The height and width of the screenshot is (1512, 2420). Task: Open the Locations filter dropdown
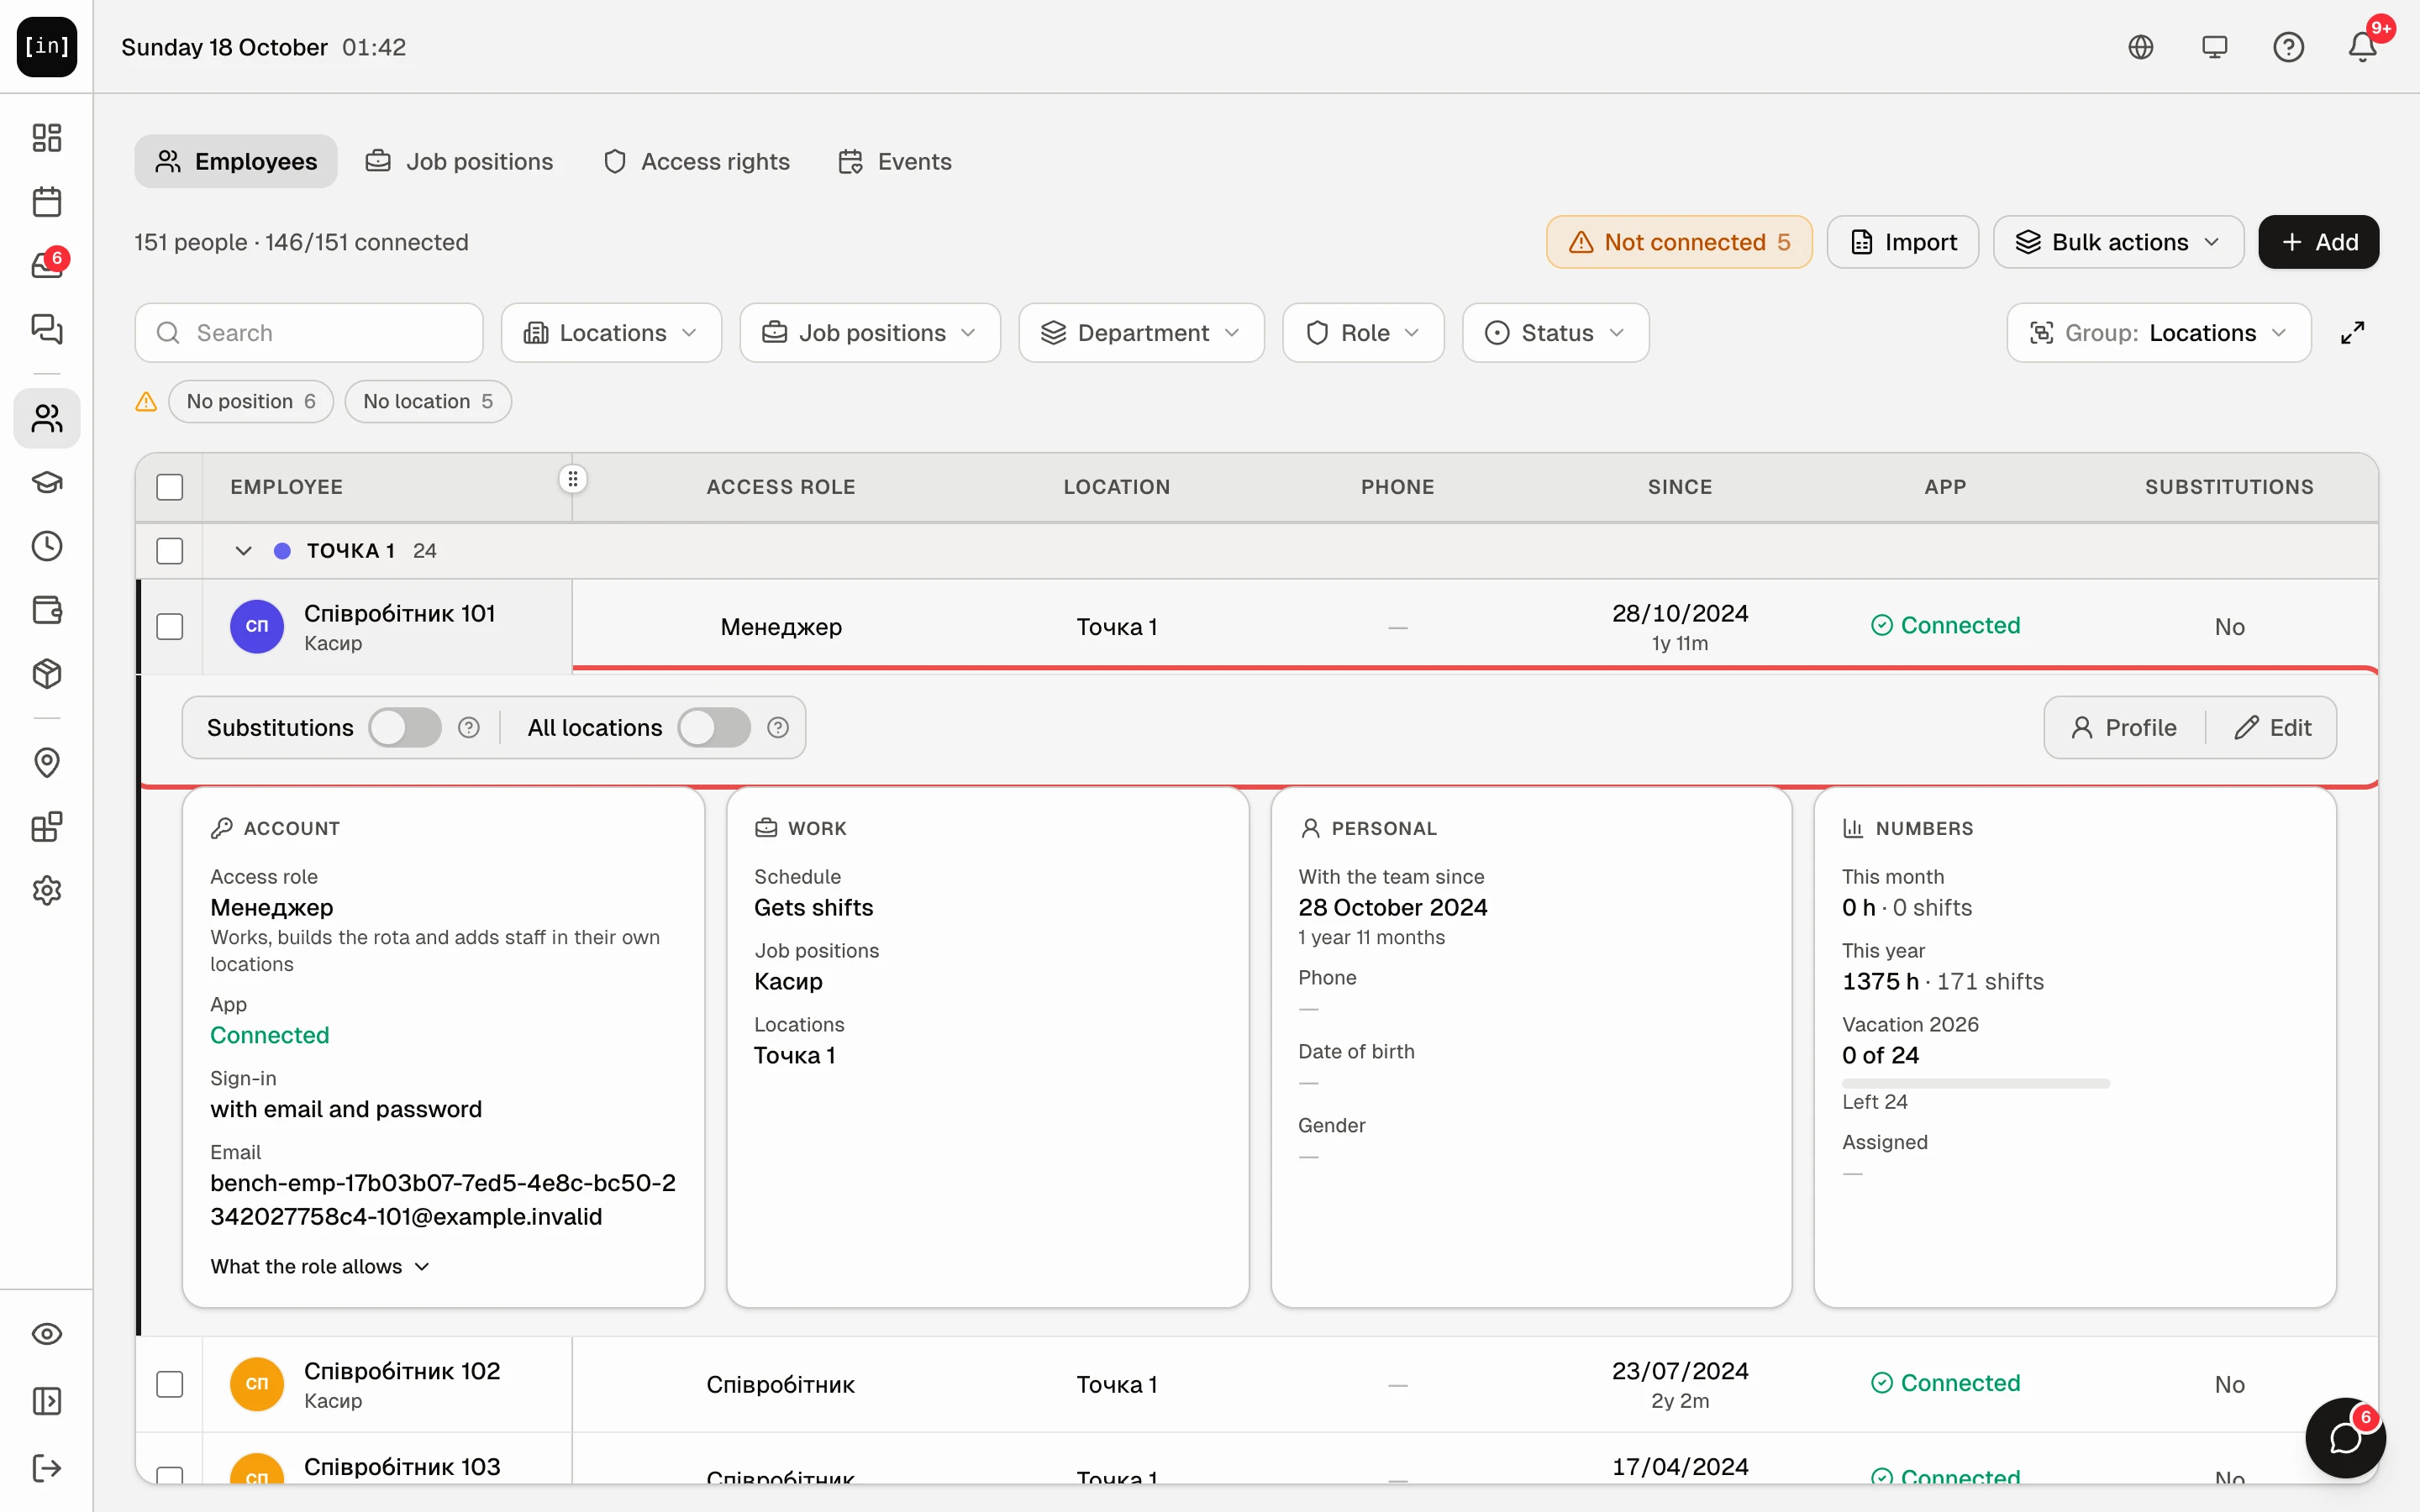coord(611,333)
